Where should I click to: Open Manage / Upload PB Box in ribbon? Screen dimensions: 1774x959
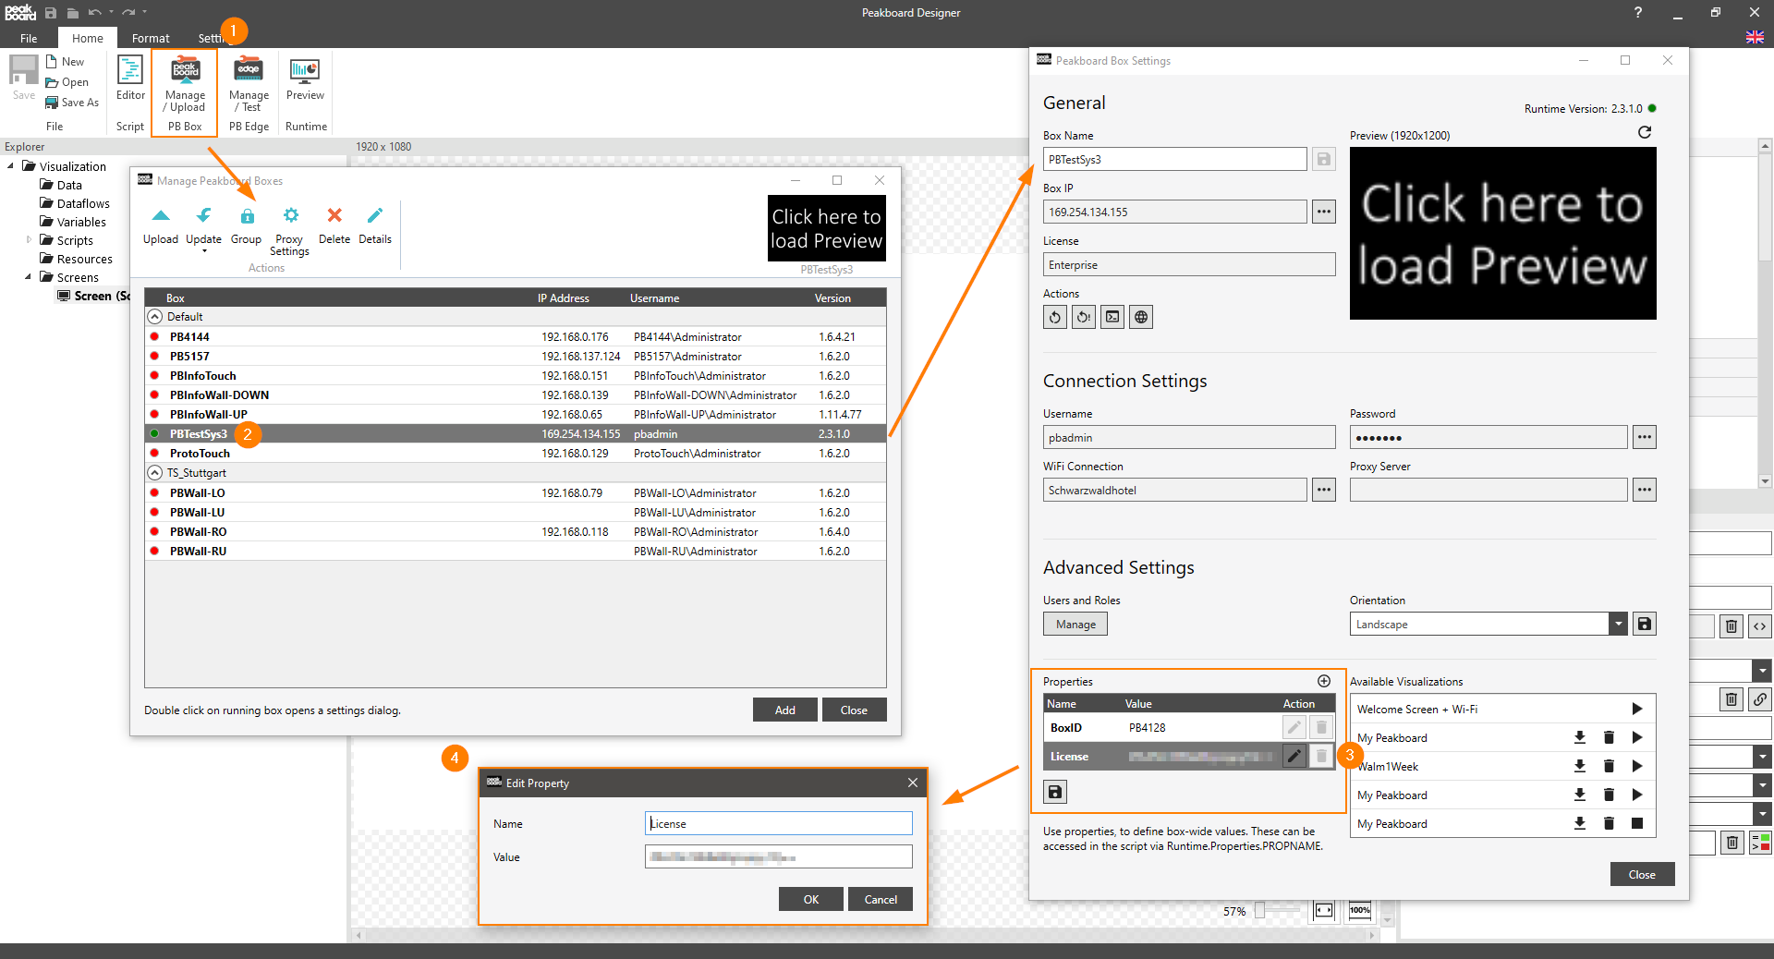point(185,92)
